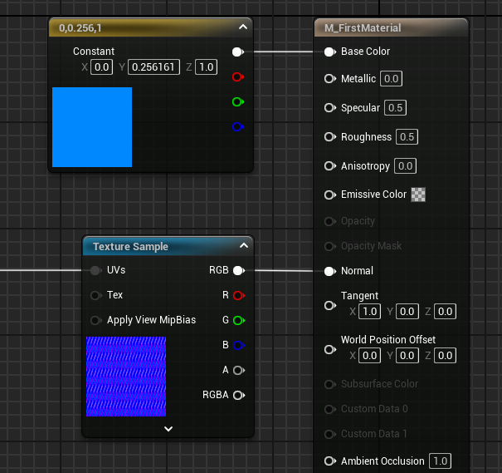The image size is (502, 473).
Task: Click the Specular 0.5 value field
Action: (x=396, y=108)
